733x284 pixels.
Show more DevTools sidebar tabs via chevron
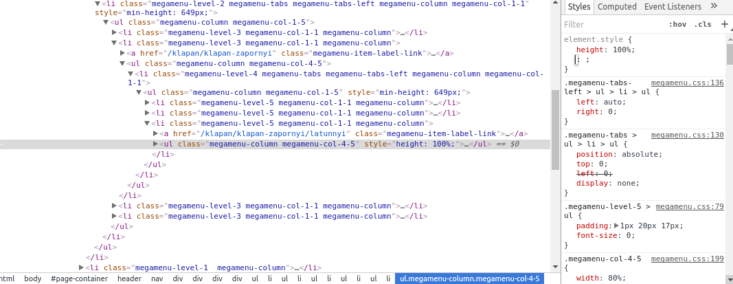click(x=713, y=7)
